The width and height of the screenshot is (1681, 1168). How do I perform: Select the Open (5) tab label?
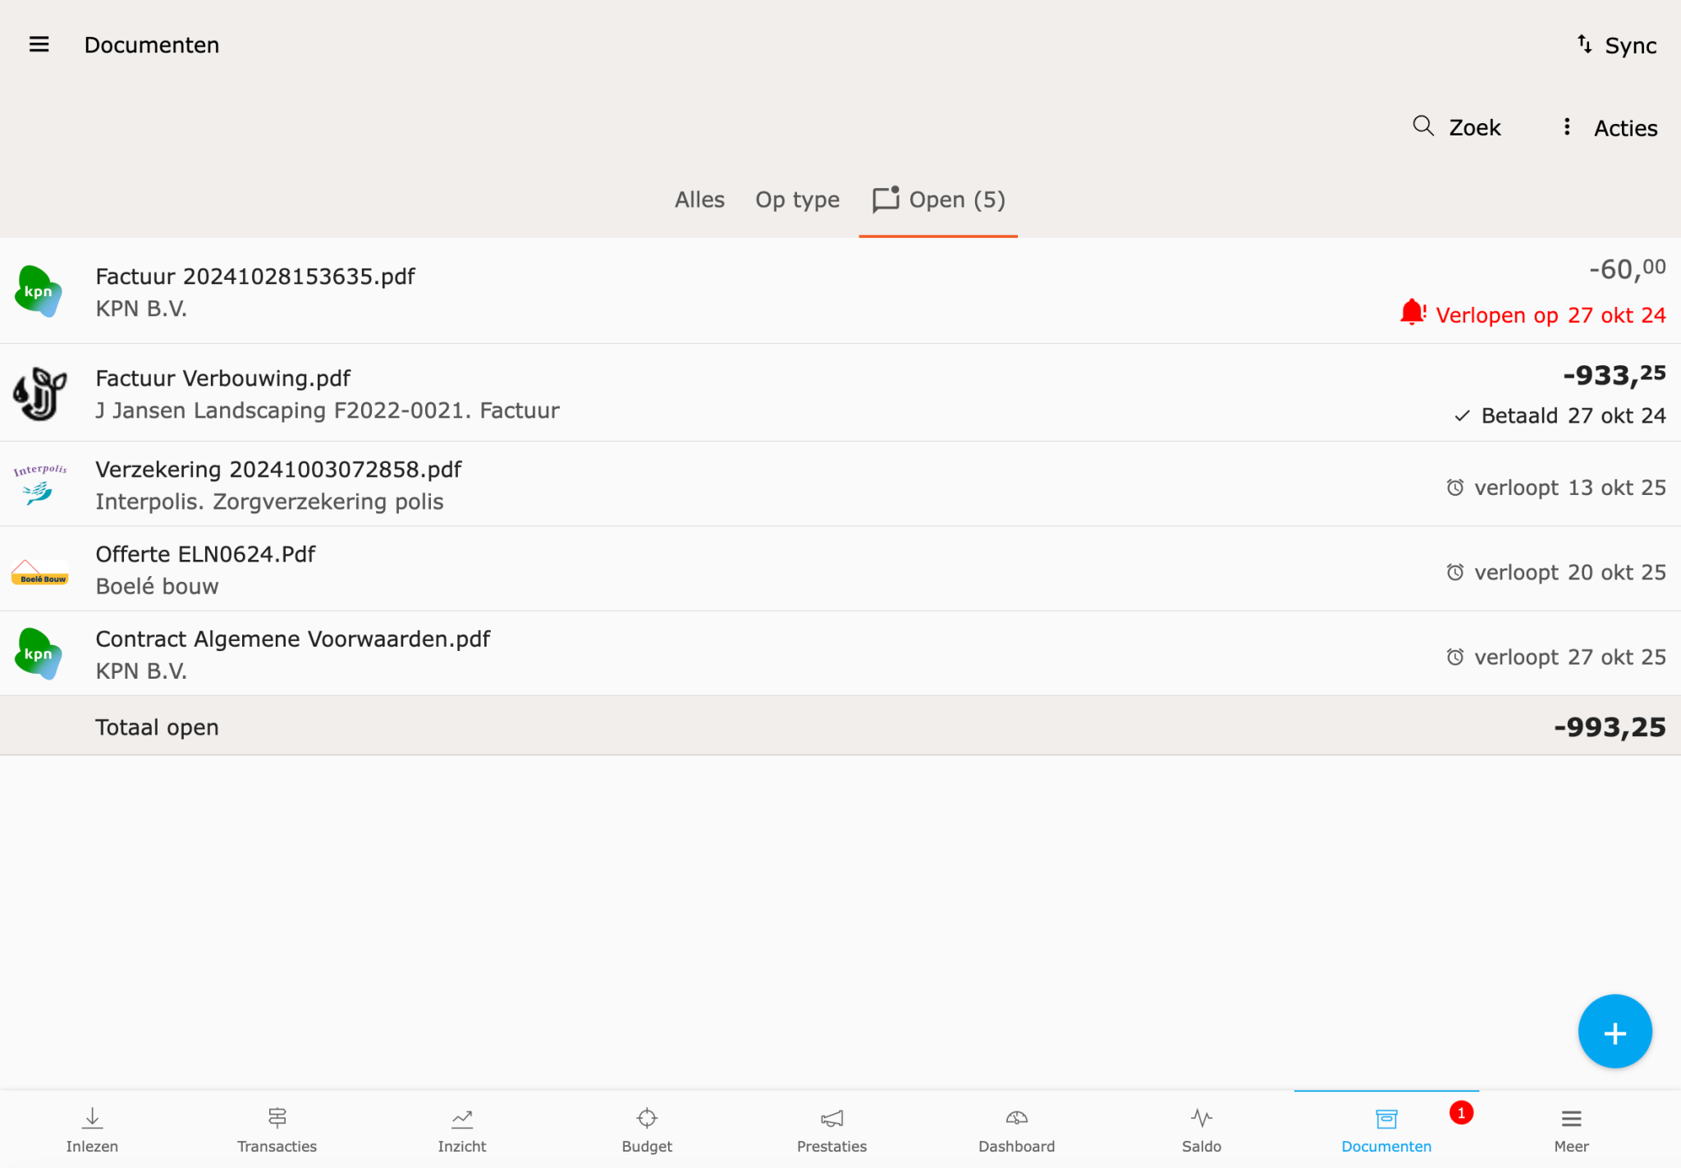[957, 199]
